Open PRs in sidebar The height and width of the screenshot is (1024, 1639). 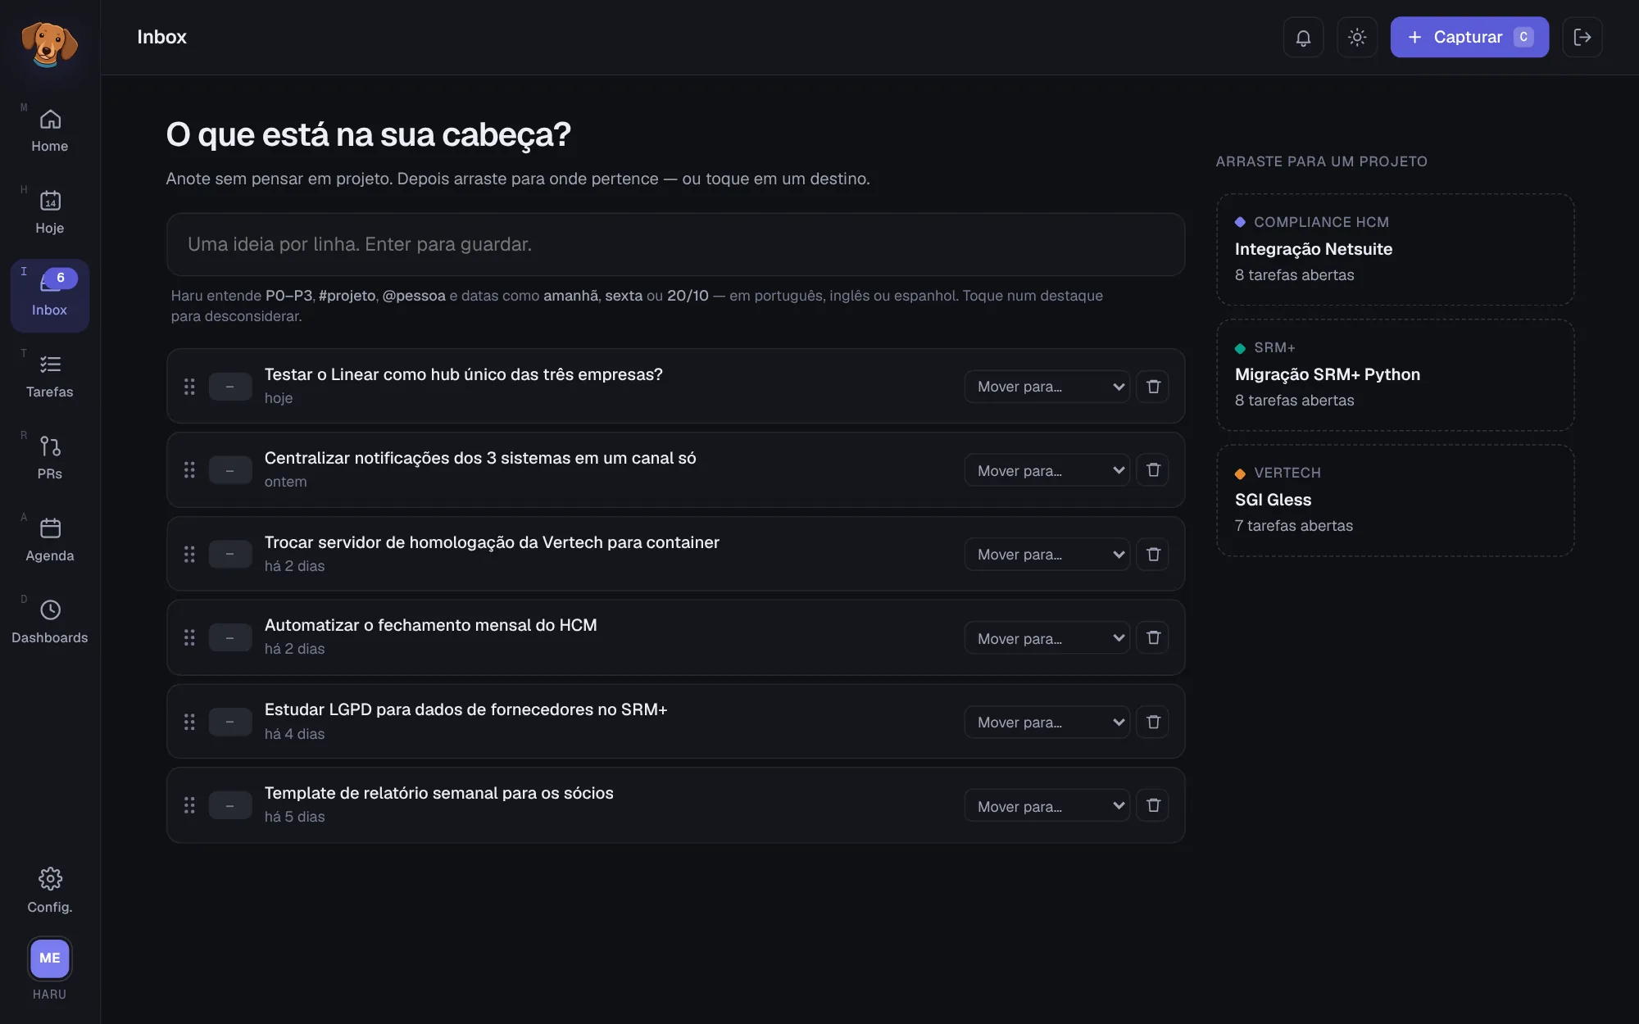[50, 459]
